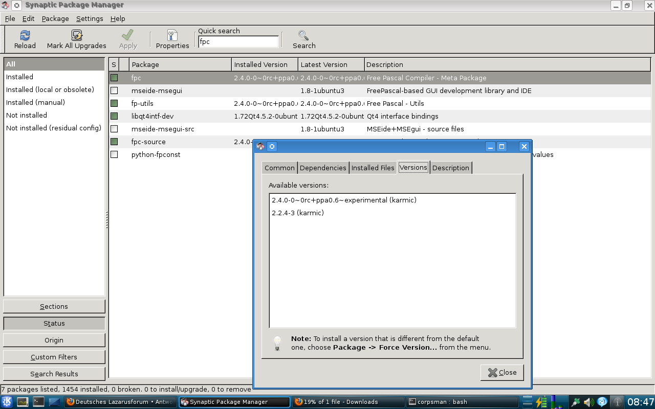Click the Reload toolbar icon
This screenshot has height=409, width=655.
[25, 36]
